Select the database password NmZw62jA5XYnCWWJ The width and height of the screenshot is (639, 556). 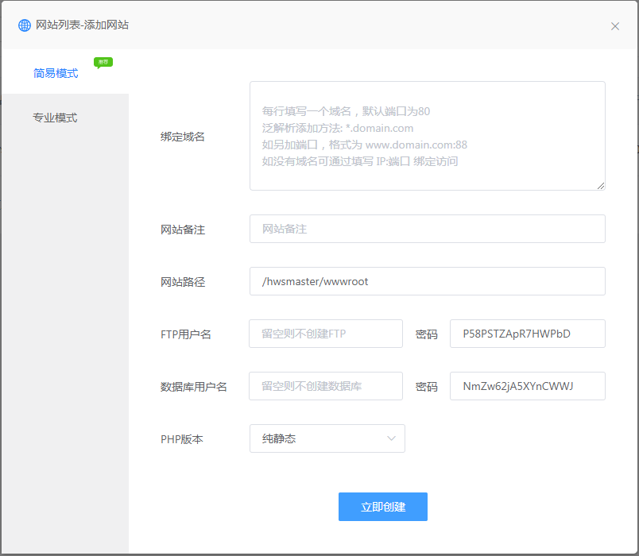(527, 386)
